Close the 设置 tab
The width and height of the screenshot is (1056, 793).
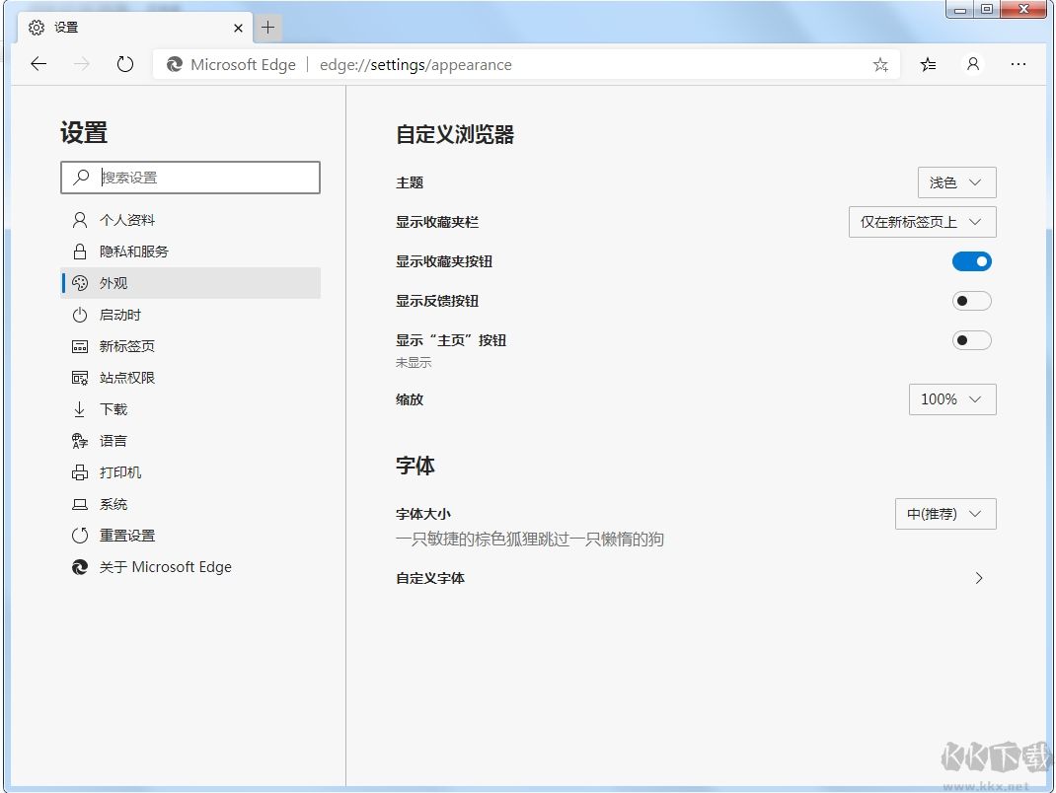[239, 28]
